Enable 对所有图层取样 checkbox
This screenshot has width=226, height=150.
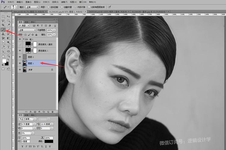click(89, 7)
